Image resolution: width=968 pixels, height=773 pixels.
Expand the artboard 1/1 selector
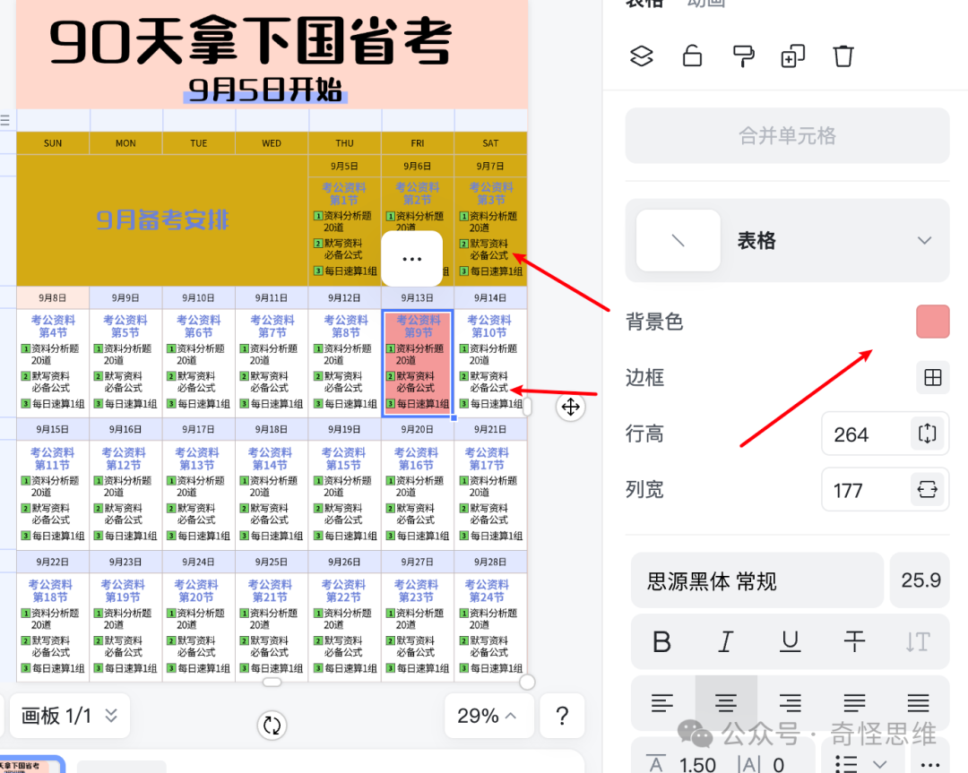(x=68, y=716)
